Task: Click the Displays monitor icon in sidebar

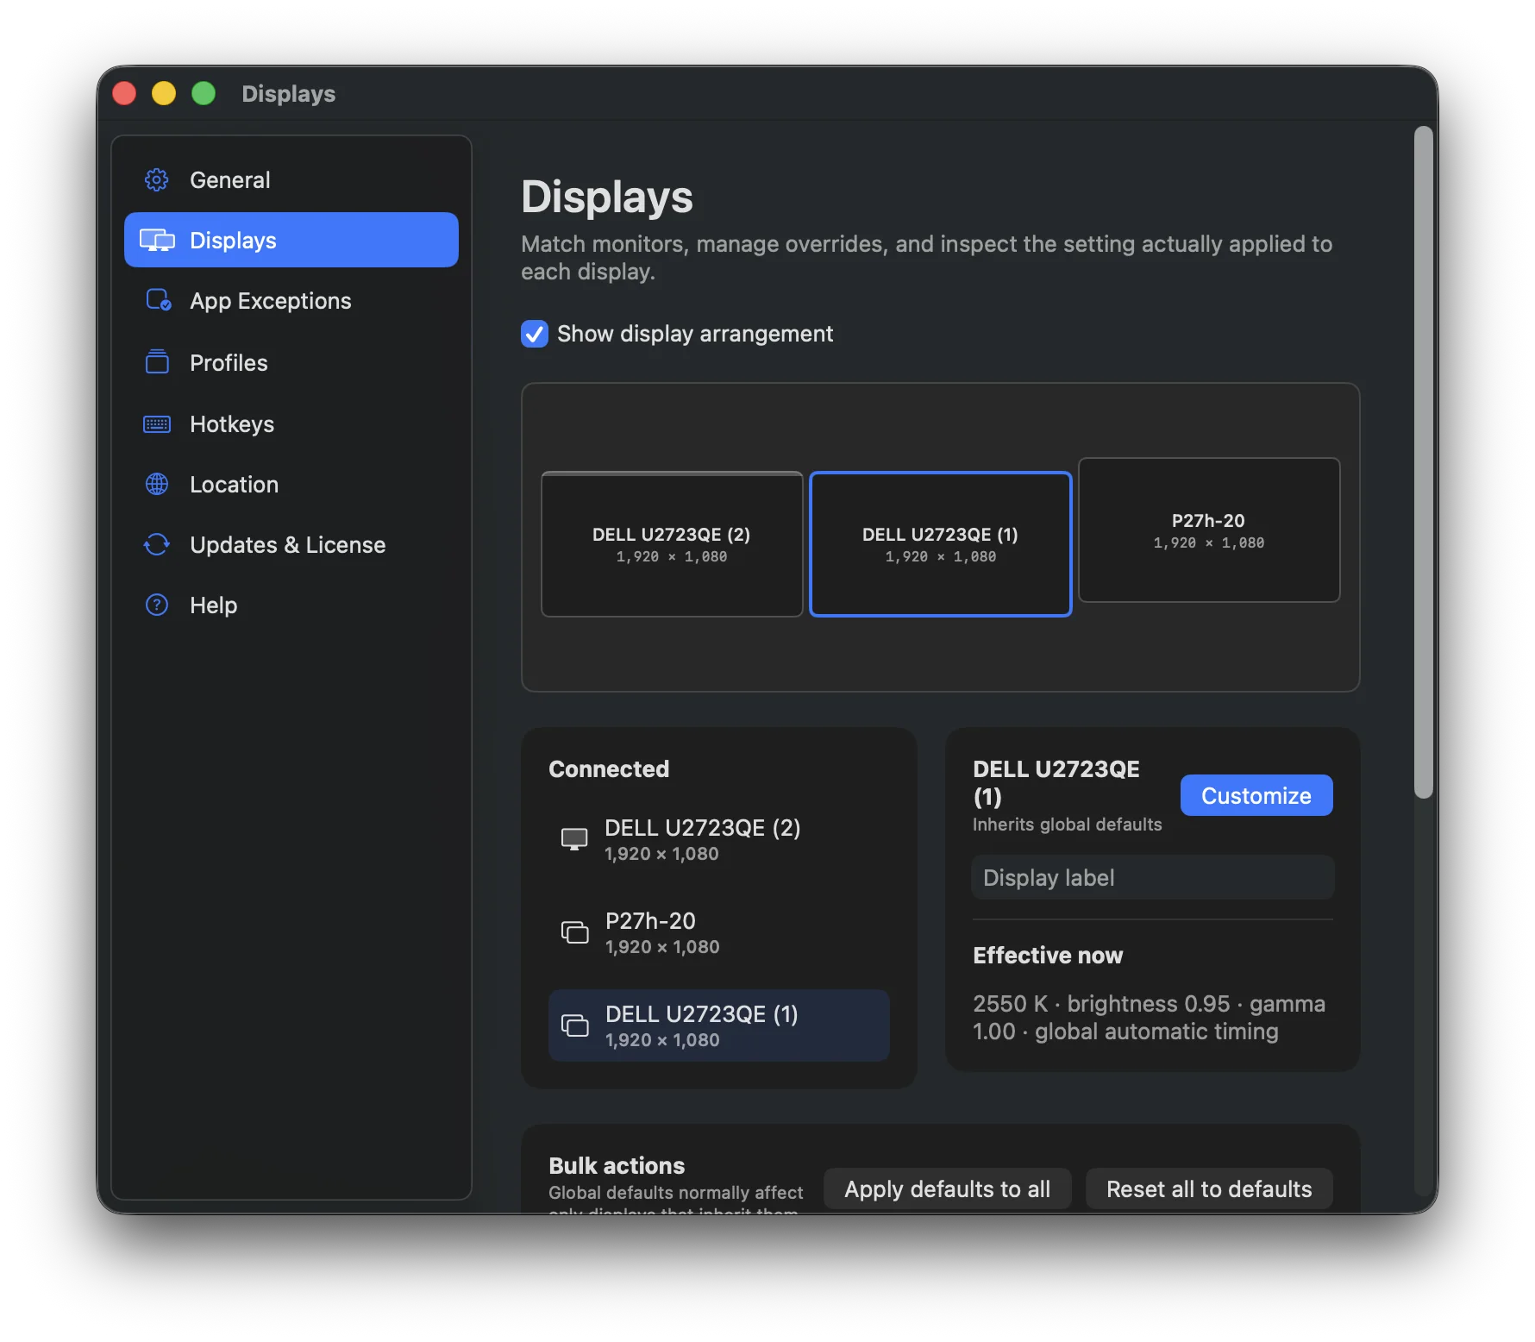Action: pos(157,240)
